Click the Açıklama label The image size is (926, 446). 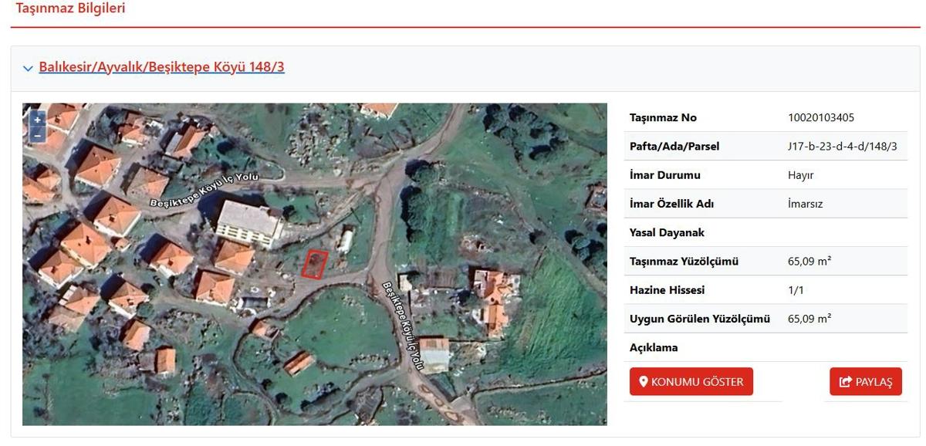click(x=654, y=347)
